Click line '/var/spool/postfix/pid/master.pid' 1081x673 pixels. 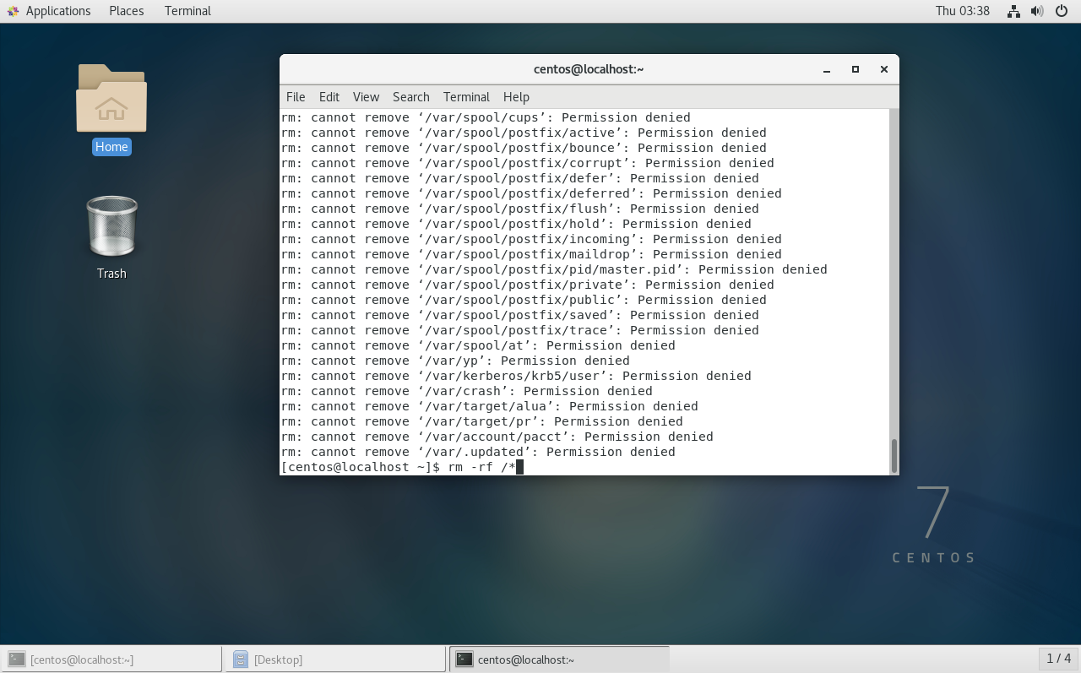554,269
